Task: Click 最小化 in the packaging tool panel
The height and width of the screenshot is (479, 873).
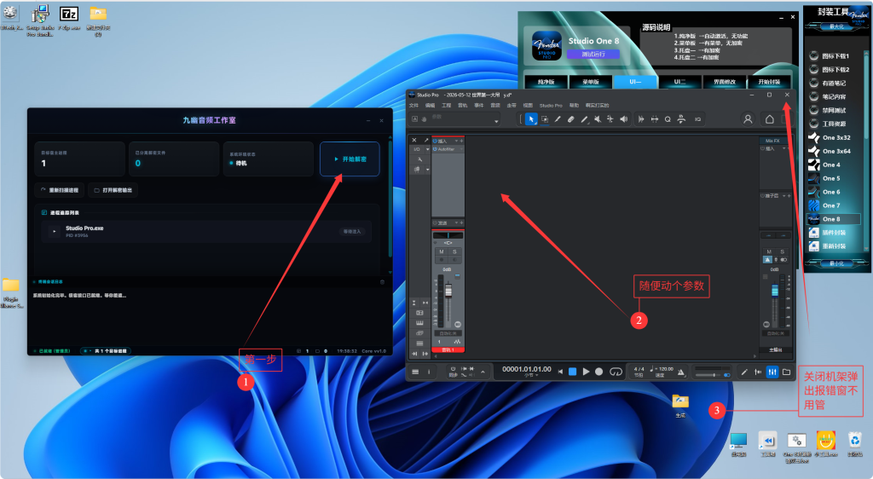Action: [x=837, y=263]
